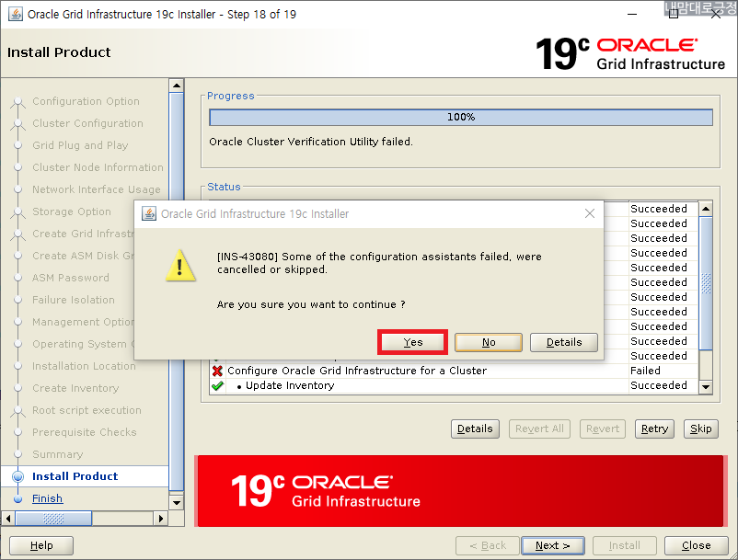Click the sidebar horizontal scrollbar thumb
738x560 pixels.
pos(53,519)
